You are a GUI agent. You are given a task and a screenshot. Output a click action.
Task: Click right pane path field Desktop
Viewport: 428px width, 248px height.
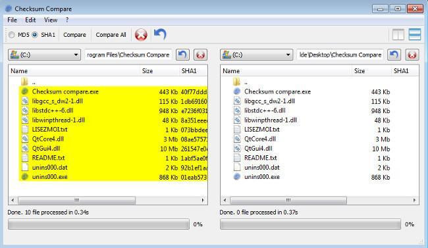[340, 55]
